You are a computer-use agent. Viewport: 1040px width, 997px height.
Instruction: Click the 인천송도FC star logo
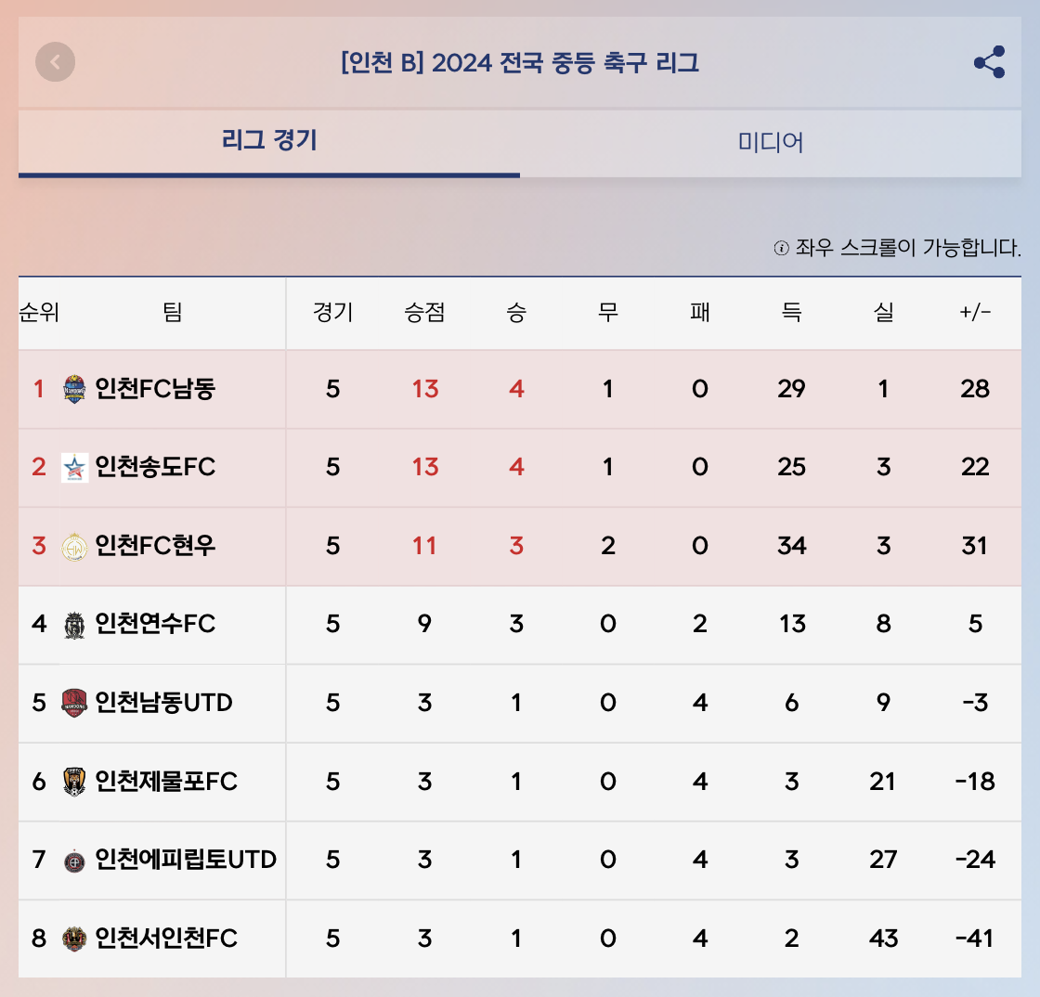click(74, 467)
